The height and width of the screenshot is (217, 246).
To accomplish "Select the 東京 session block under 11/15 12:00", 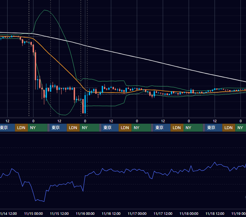I will pos(58,128).
